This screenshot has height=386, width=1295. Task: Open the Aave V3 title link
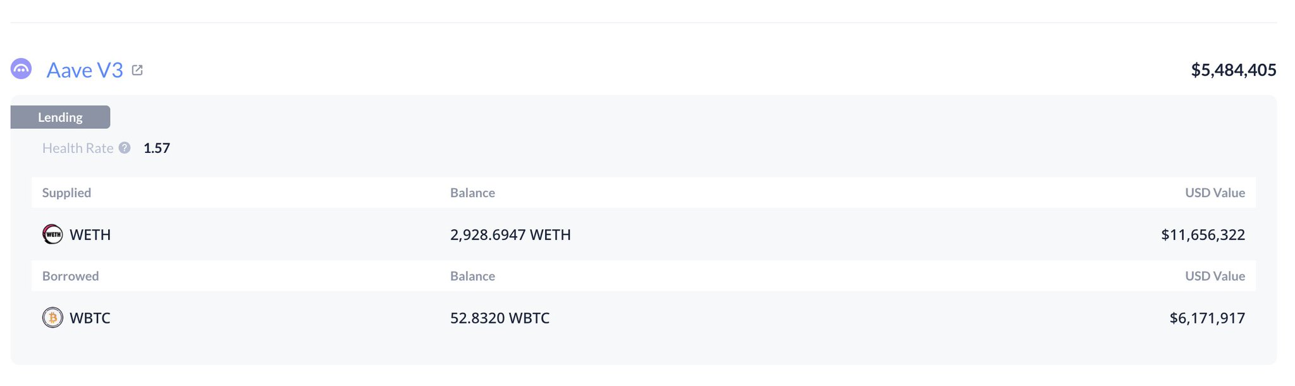coord(85,70)
